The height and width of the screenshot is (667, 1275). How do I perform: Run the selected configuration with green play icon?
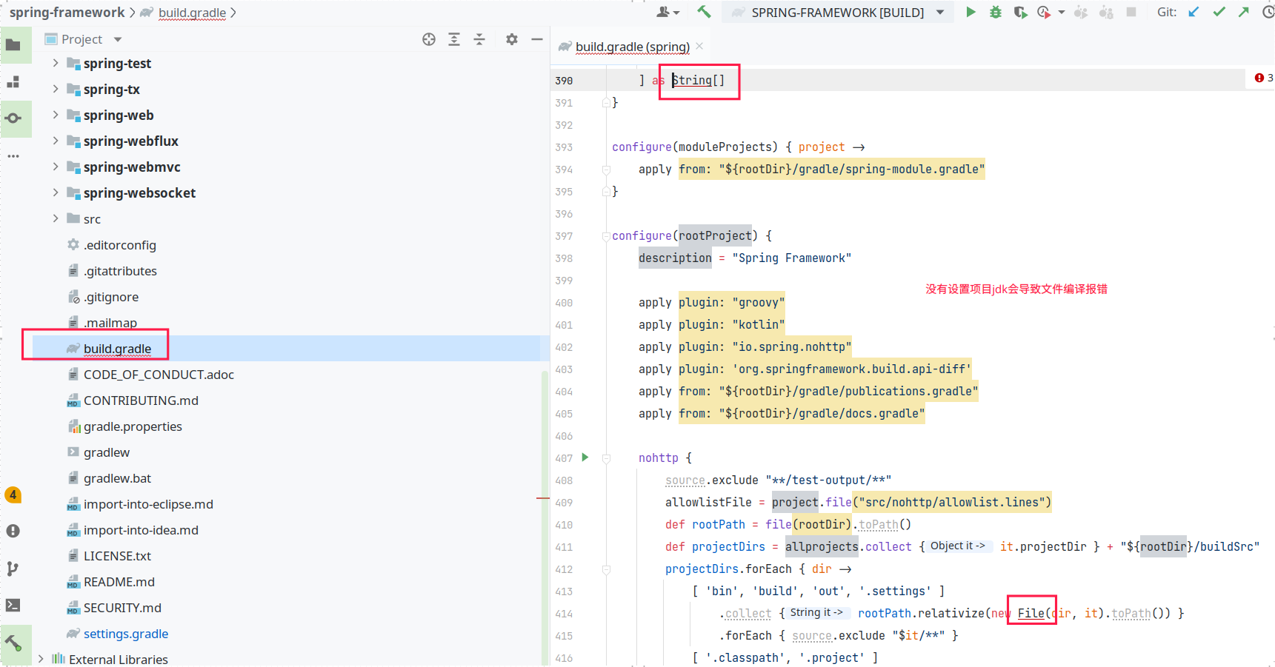point(971,12)
